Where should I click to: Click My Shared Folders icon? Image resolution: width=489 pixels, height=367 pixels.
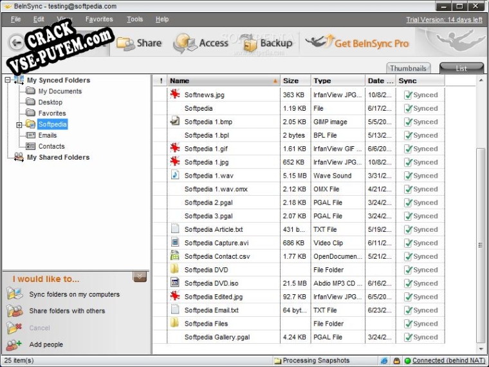pos(19,157)
